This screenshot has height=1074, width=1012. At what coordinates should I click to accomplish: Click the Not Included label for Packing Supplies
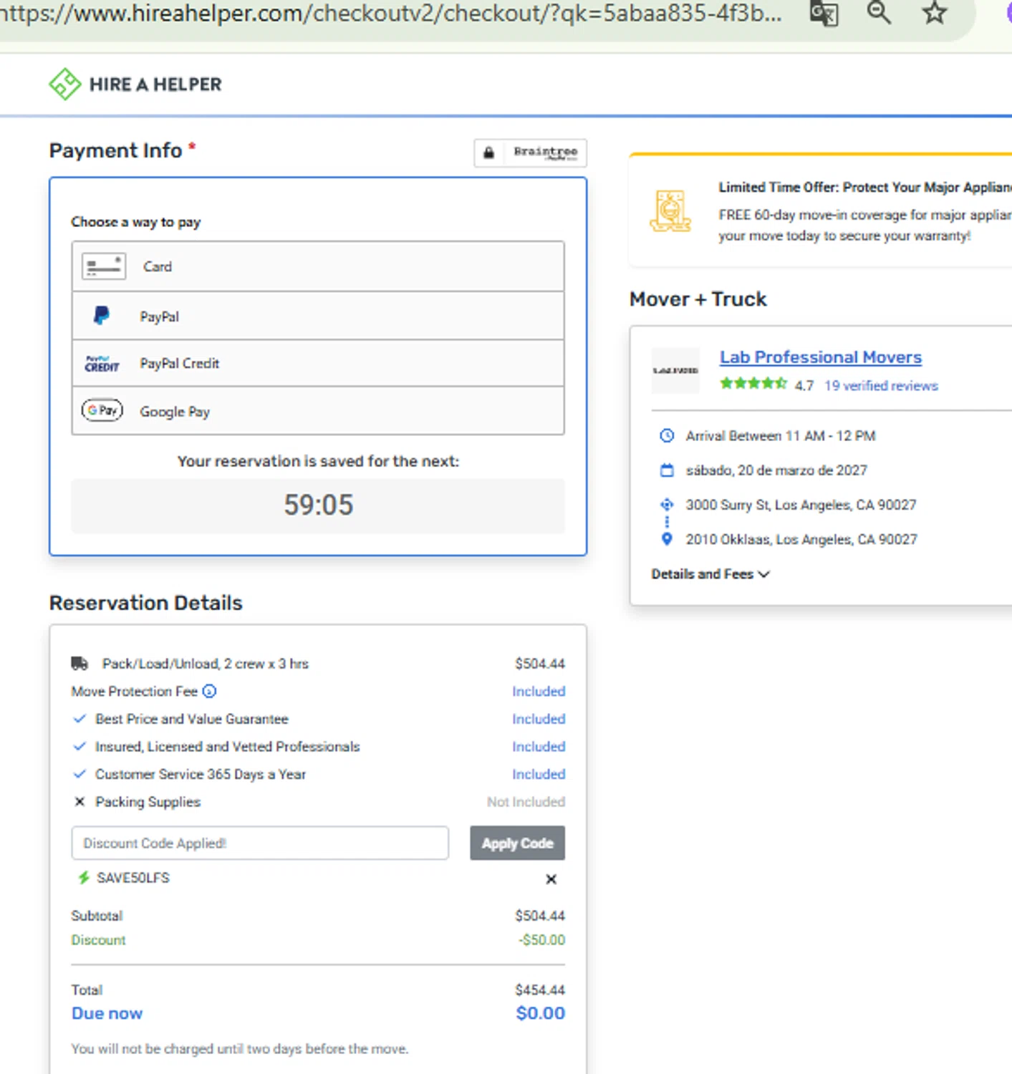(526, 802)
